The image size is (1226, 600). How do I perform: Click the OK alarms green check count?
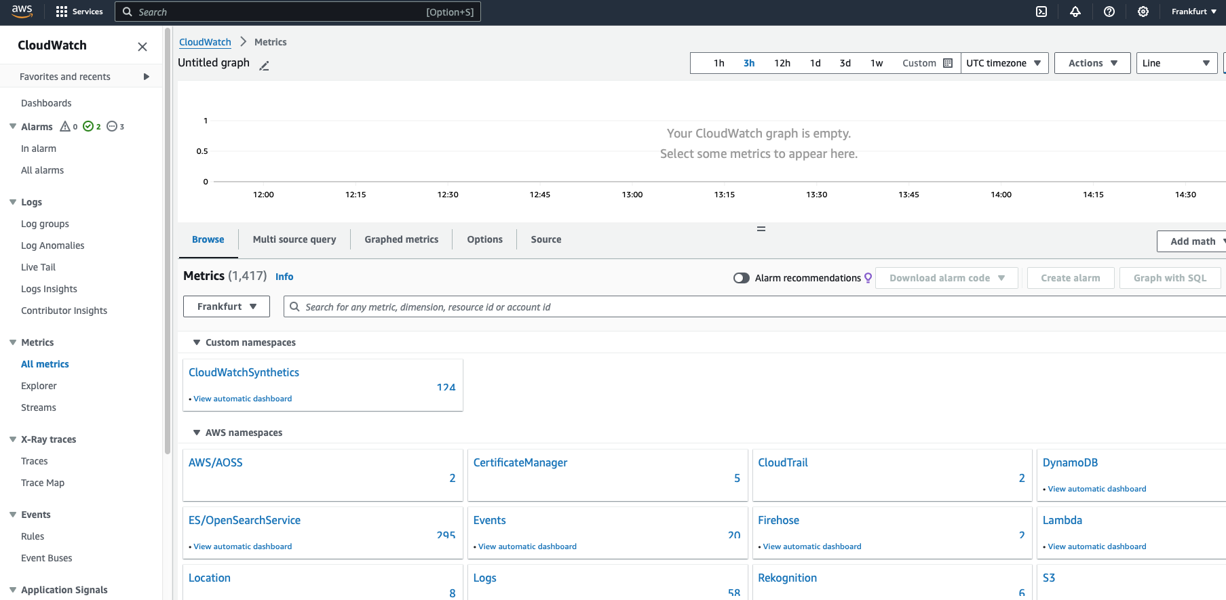tap(92, 127)
